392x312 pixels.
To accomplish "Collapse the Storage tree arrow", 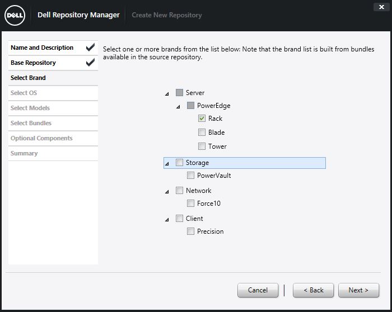I will [167, 164].
